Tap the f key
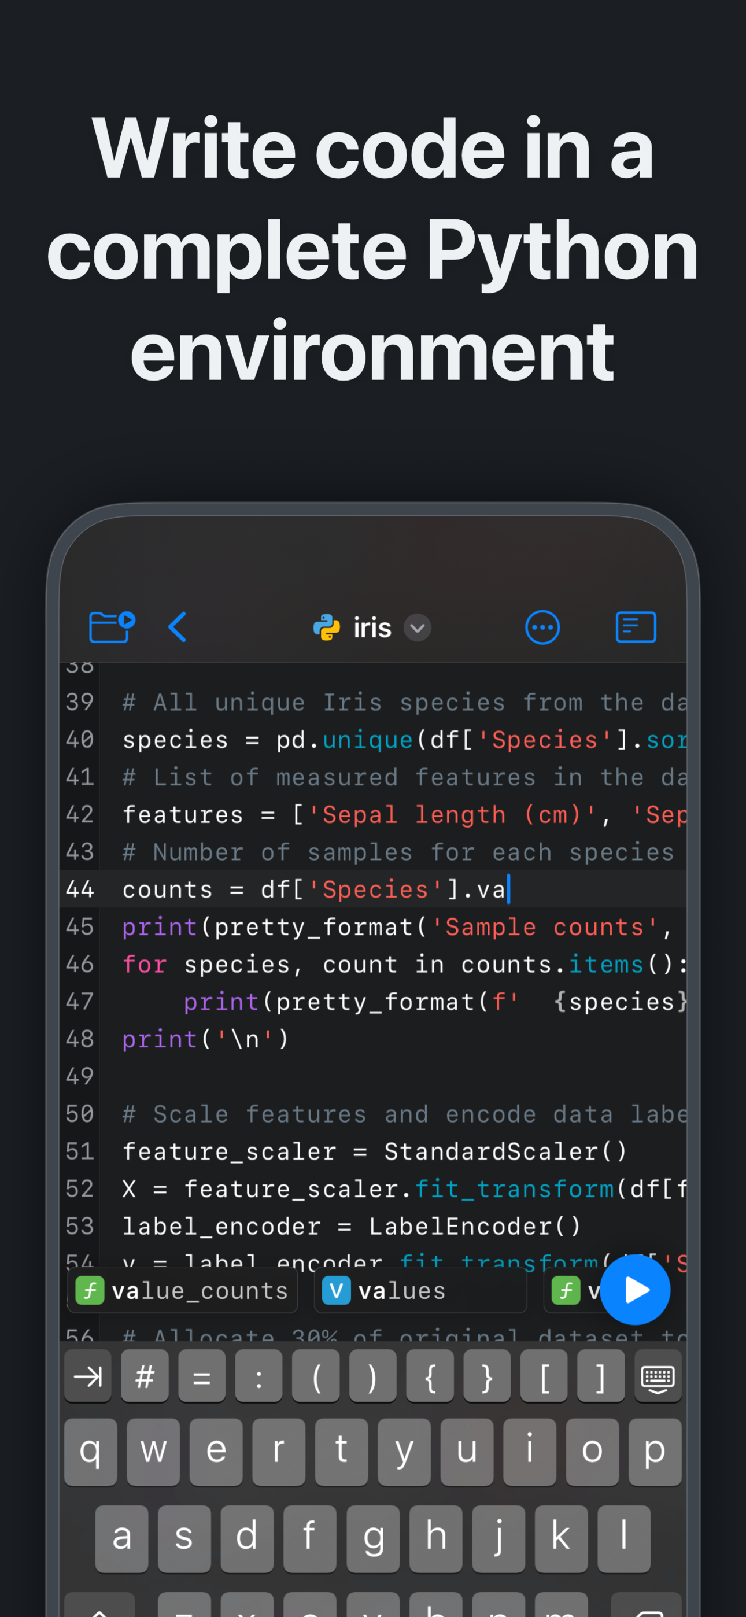The height and width of the screenshot is (1617, 746). point(310,1538)
